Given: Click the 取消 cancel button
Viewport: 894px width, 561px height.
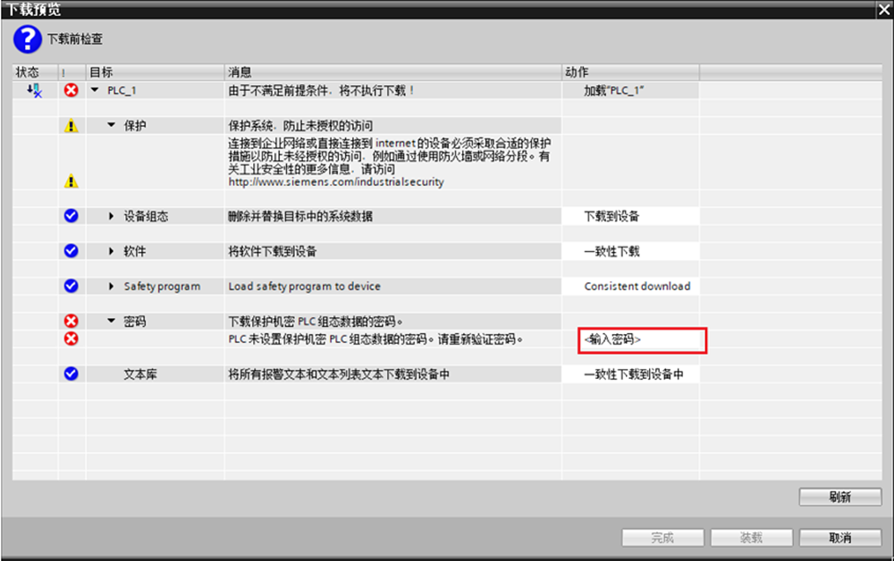Looking at the screenshot, I should coord(839,538).
